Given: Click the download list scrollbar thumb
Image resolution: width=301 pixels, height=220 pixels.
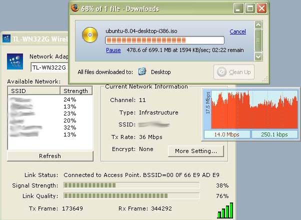Looking at the screenshot, I should 258,40.
